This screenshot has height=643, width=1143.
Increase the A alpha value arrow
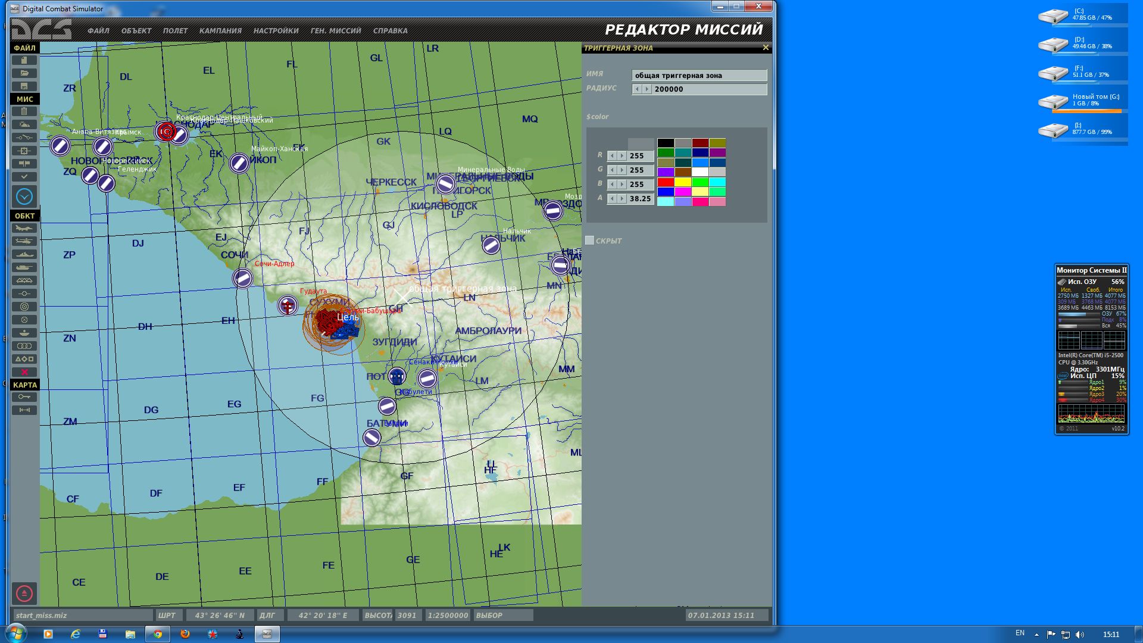pos(622,199)
